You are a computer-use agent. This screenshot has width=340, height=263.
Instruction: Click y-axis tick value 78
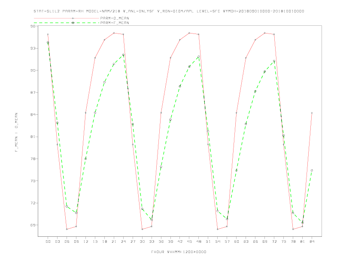click(33, 159)
